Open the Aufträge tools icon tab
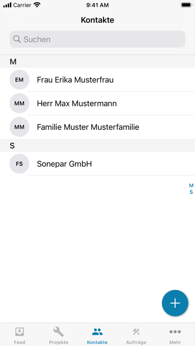 point(136,332)
